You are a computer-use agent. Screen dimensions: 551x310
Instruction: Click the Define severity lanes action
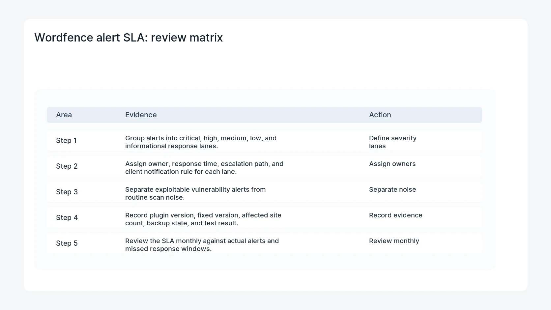coord(393,142)
